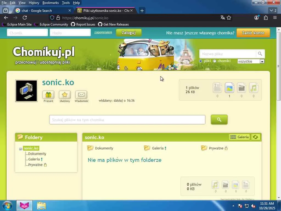This screenshot has height=211, width=281.
Task: Click the translate page icon in address bar
Action: pyautogui.click(x=223, y=18)
